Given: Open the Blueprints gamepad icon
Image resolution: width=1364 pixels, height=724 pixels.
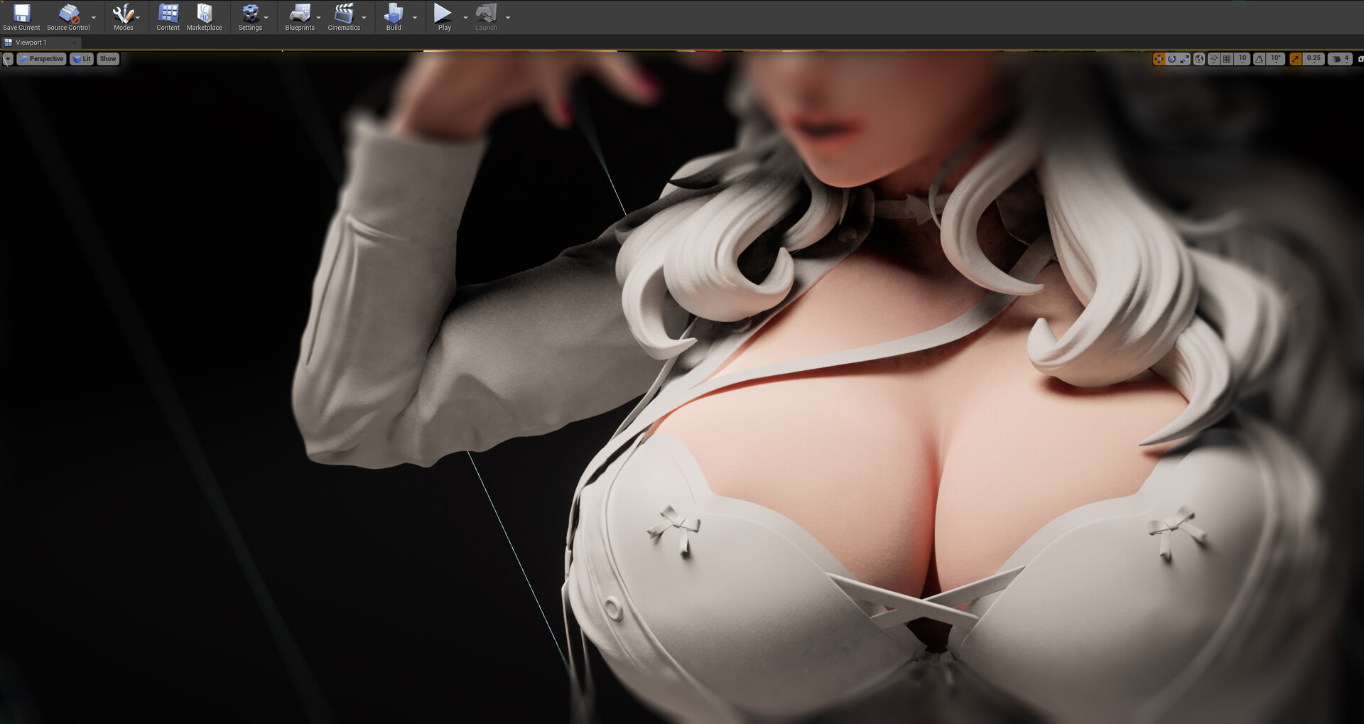Looking at the screenshot, I should (300, 13).
